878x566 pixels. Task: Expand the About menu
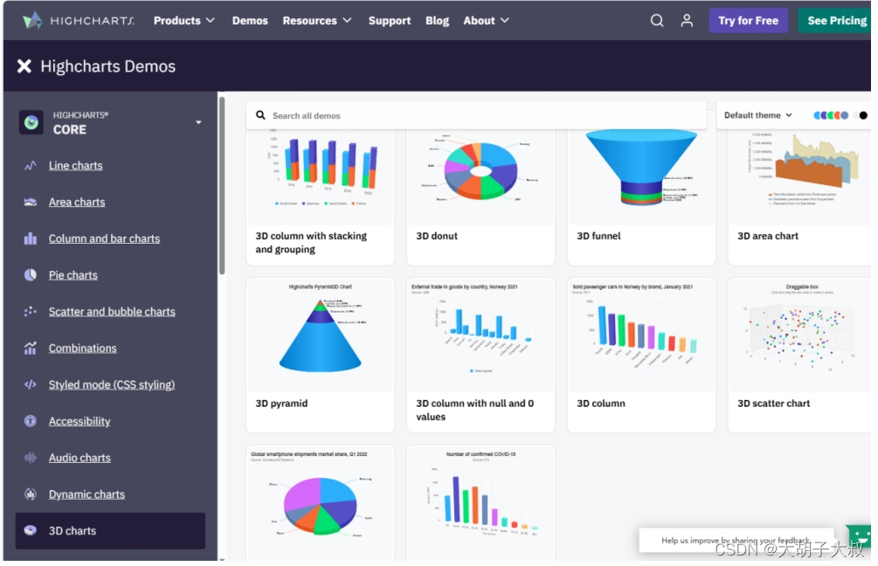(x=486, y=21)
